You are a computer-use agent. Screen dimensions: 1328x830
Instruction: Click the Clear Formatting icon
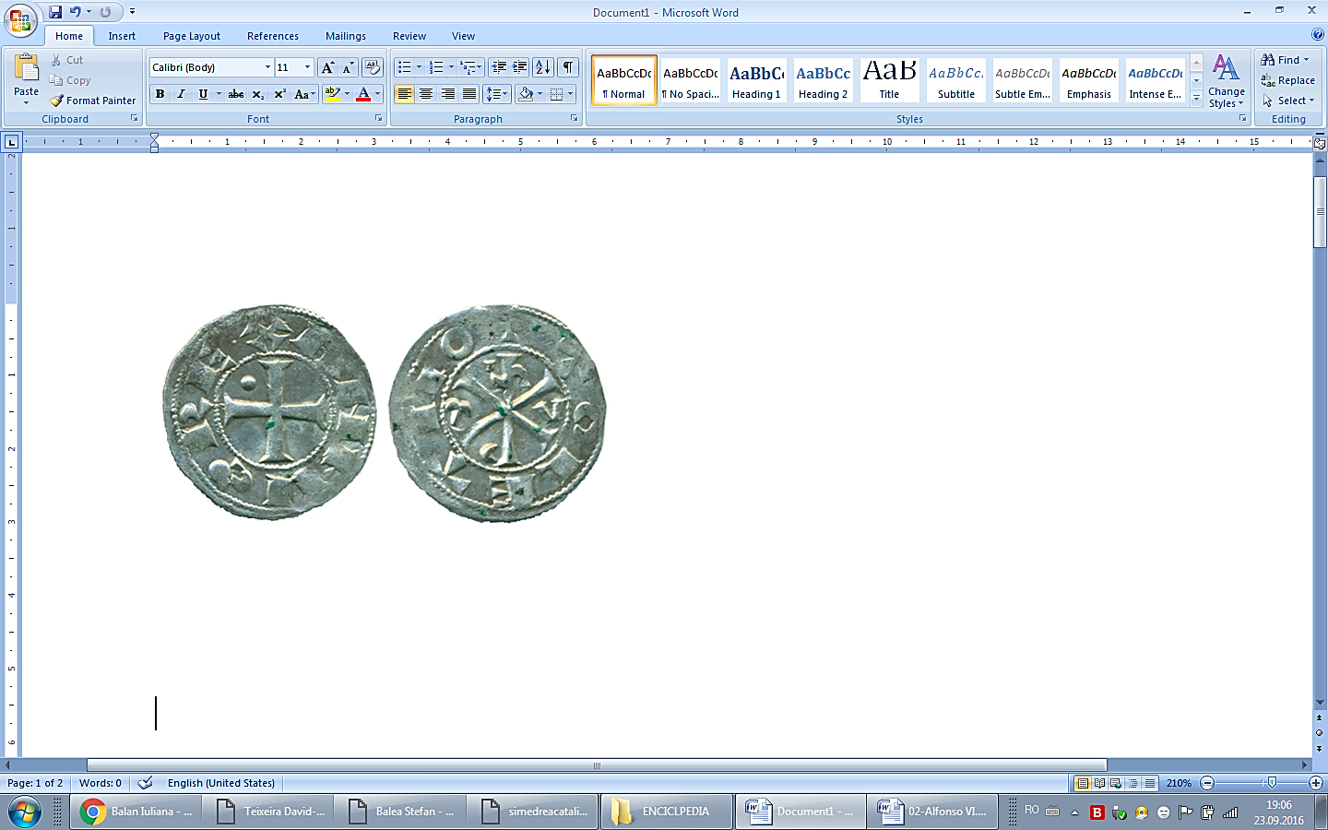373,67
